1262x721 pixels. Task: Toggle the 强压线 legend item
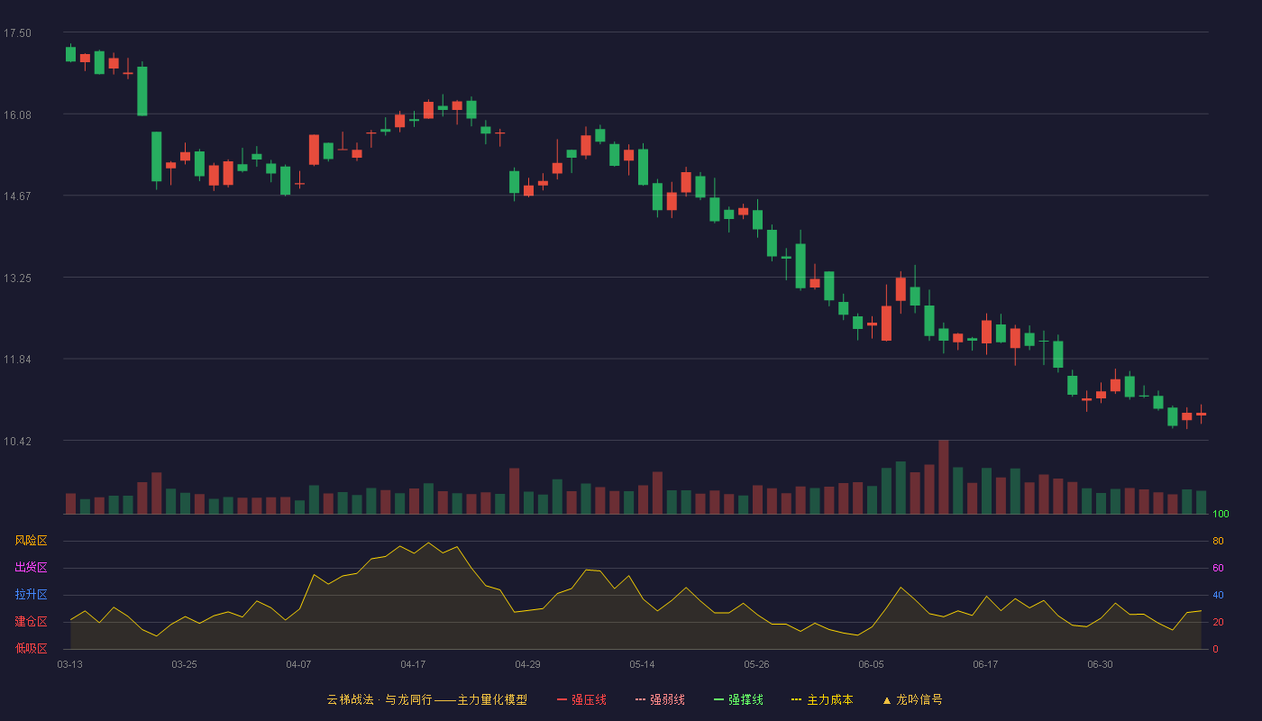tap(581, 699)
